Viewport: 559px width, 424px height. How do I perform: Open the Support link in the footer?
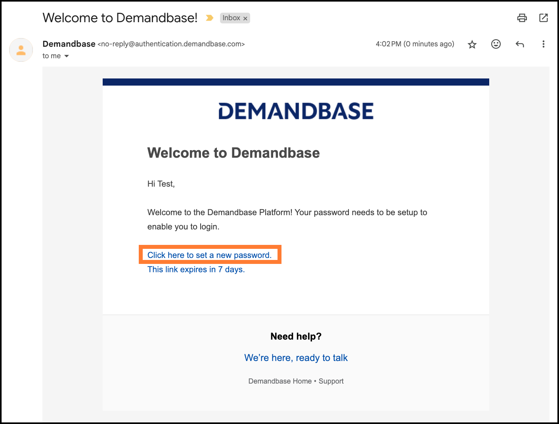(331, 381)
